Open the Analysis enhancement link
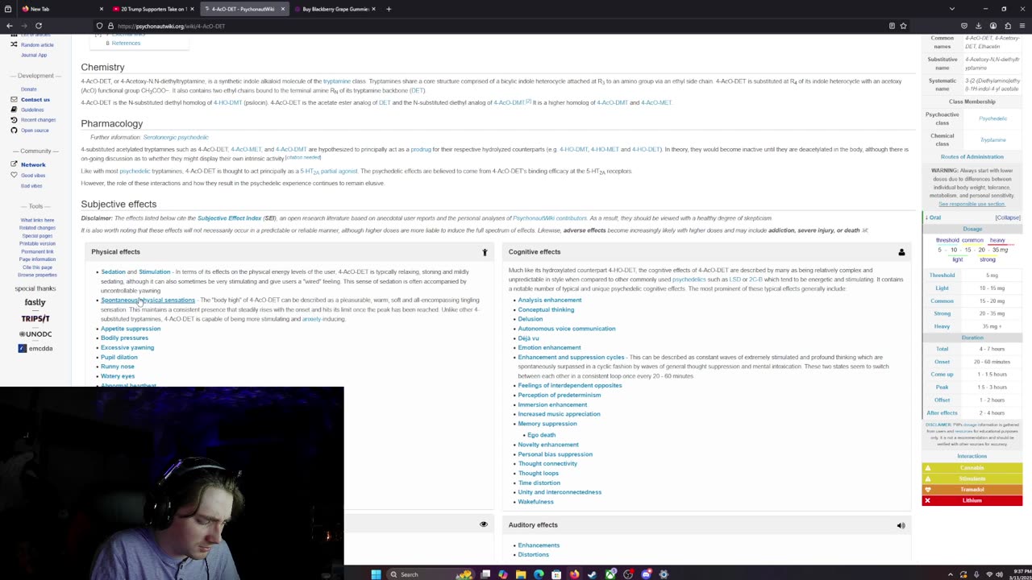This screenshot has width=1032, height=580. click(x=549, y=300)
